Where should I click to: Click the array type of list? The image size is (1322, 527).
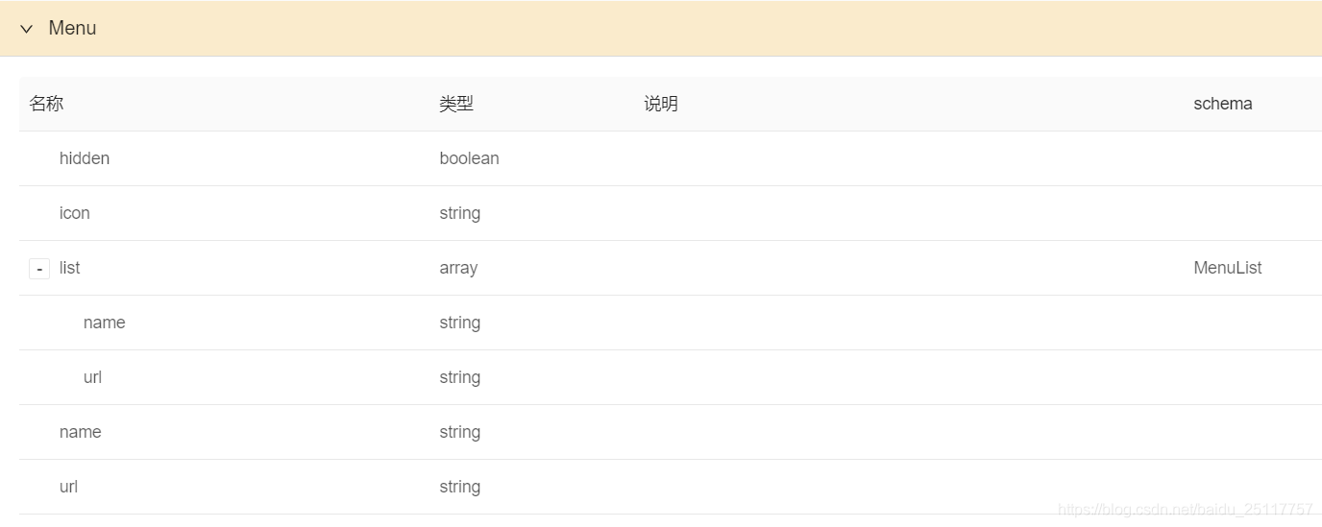[458, 268]
